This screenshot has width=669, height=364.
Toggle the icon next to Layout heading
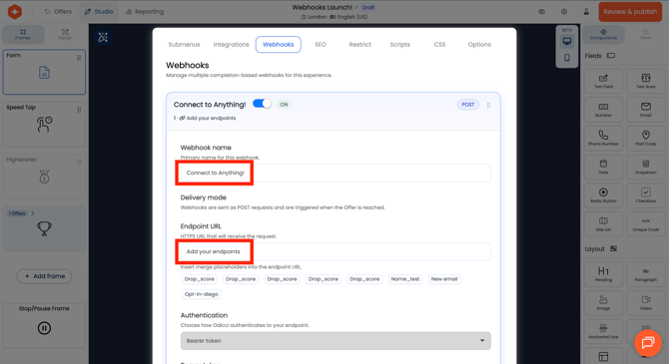pos(613,249)
